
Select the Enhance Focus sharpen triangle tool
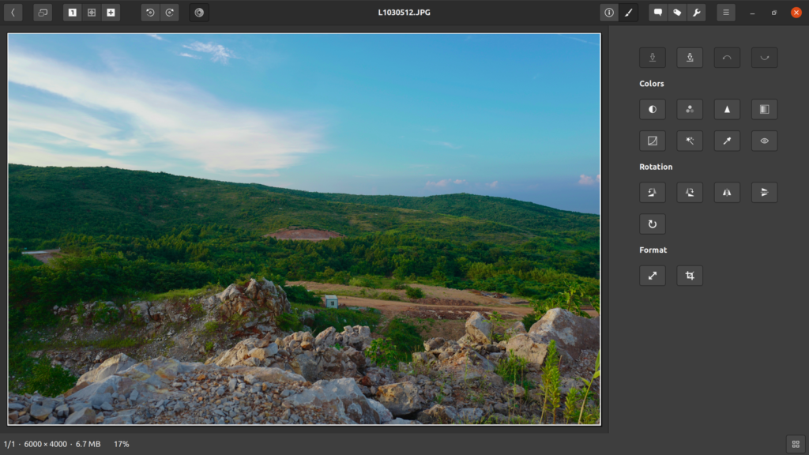(x=727, y=110)
